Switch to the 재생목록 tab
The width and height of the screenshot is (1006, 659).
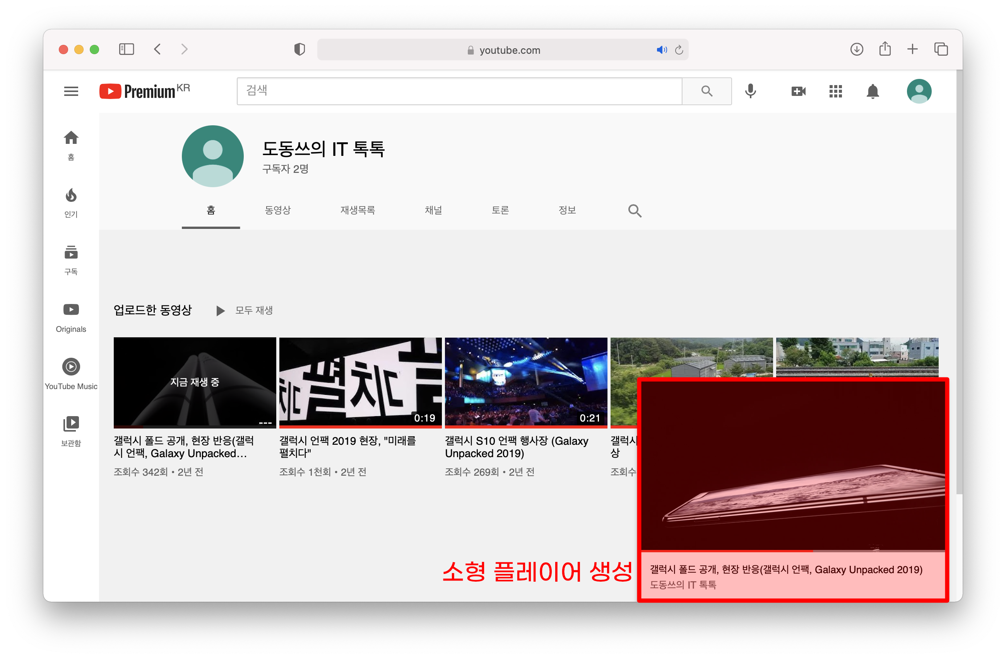pos(358,210)
